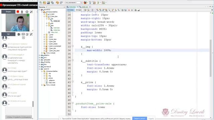Click the Uncomment icon in editor toolbar
Screen dimensions: 214x120
click(138, 10)
